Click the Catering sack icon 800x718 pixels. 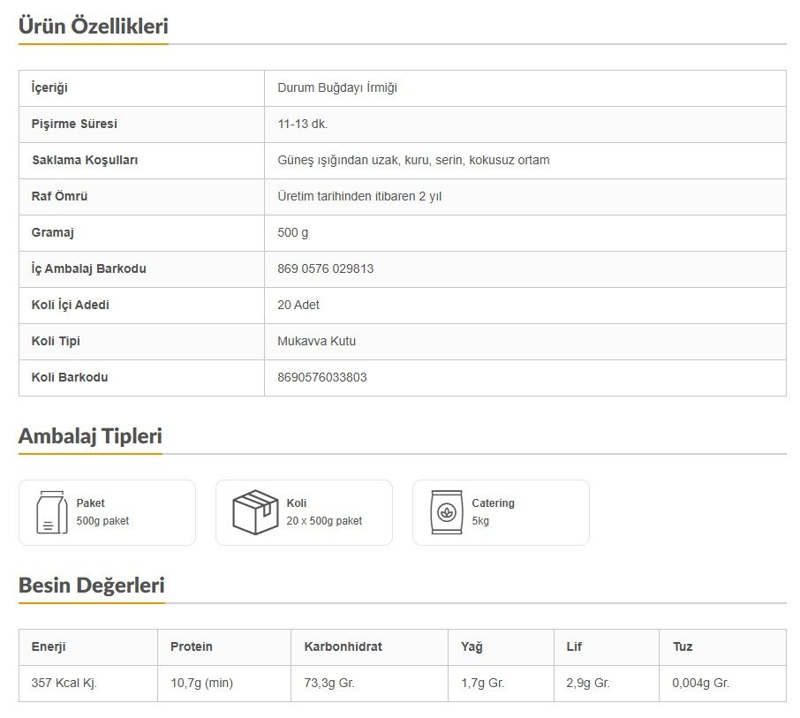click(x=446, y=512)
